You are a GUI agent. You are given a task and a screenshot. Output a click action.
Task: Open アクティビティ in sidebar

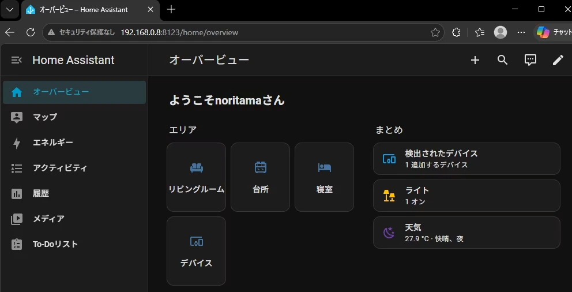74,169
